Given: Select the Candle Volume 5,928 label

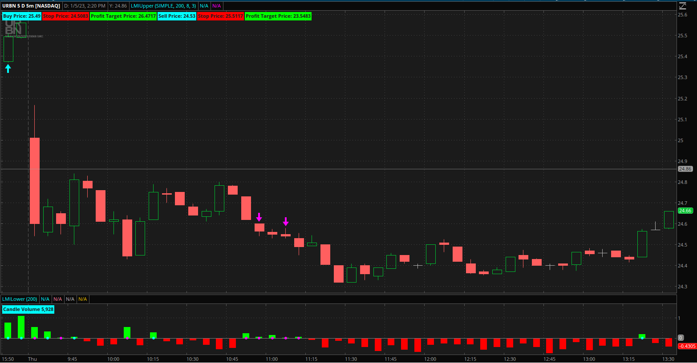Looking at the screenshot, I should pyautogui.click(x=28, y=309).
